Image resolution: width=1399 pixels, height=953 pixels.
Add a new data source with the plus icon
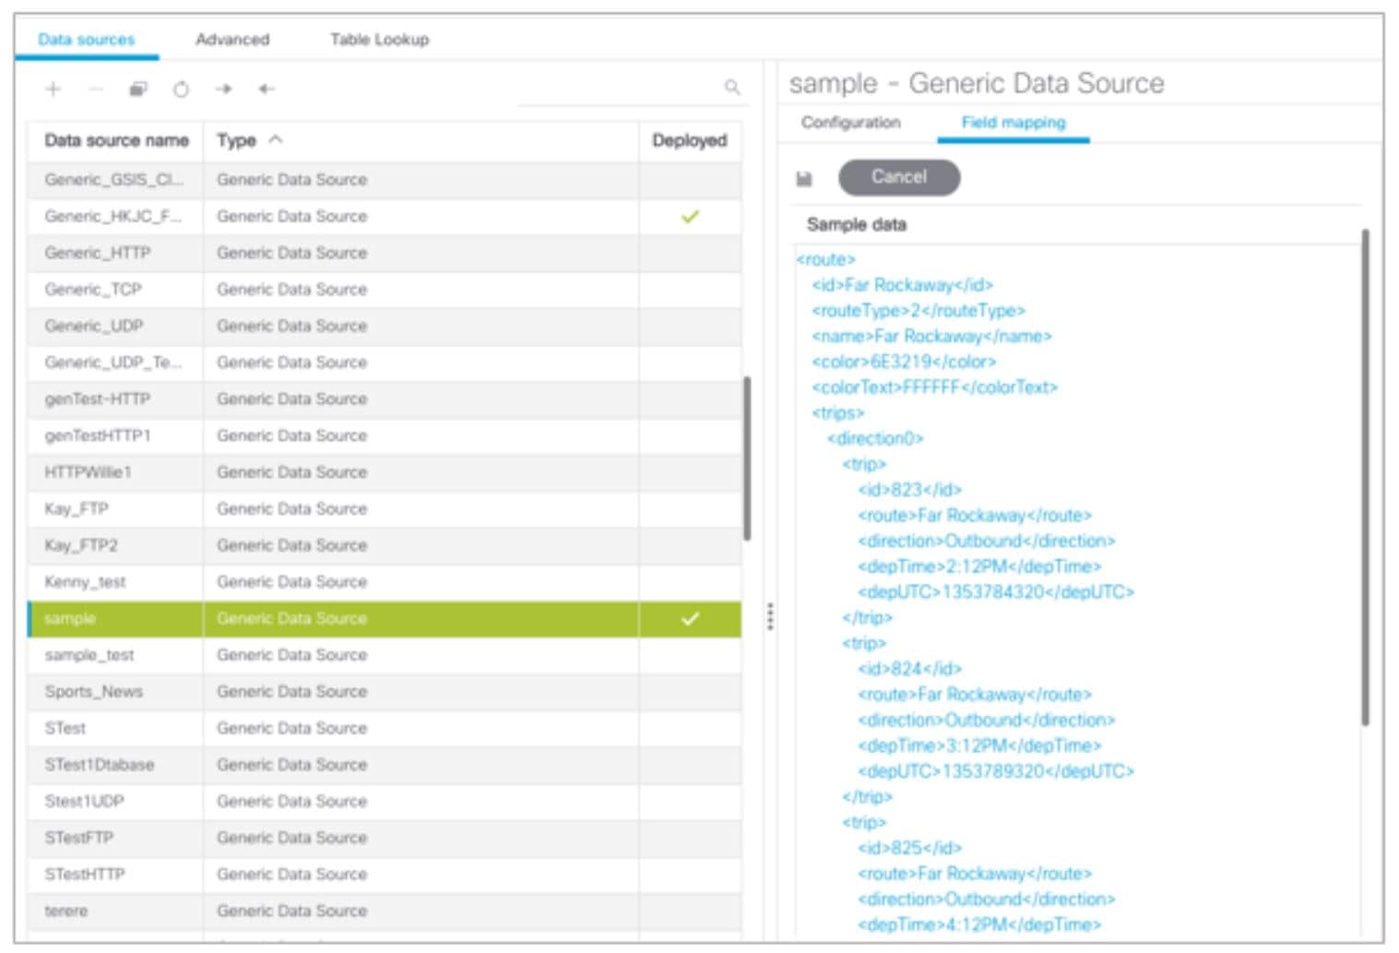pyautogui.click(x=52, y=89)
